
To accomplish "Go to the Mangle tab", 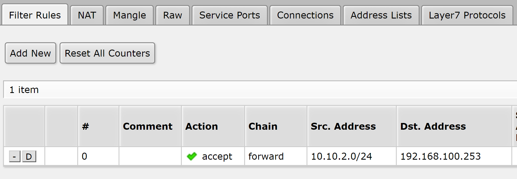I will coord(130,15).
